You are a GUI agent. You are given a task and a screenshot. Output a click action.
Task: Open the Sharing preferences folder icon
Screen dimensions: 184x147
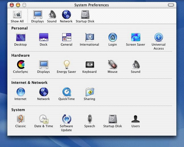pos(90,92)
